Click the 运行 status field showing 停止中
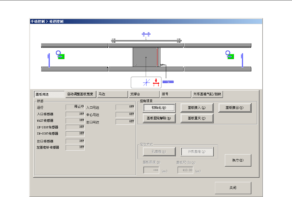Viewport: 292px width, 197px height. [x=75, y=107]
